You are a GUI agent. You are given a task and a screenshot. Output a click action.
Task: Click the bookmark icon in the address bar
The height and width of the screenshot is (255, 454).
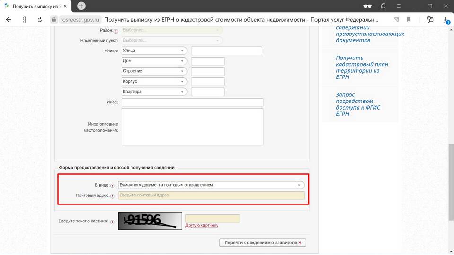click(x=409, y=20)
